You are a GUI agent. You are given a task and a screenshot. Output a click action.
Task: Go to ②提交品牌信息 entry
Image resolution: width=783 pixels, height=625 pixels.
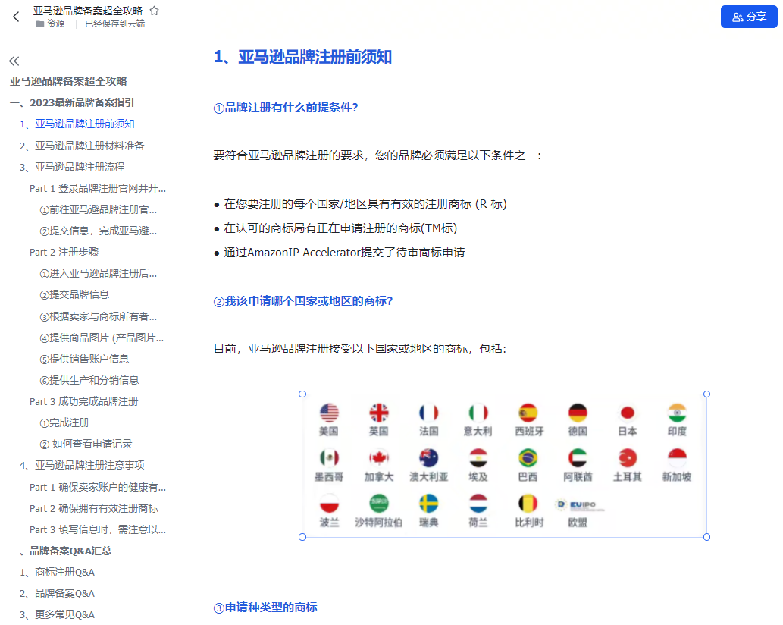click(74, 295)
